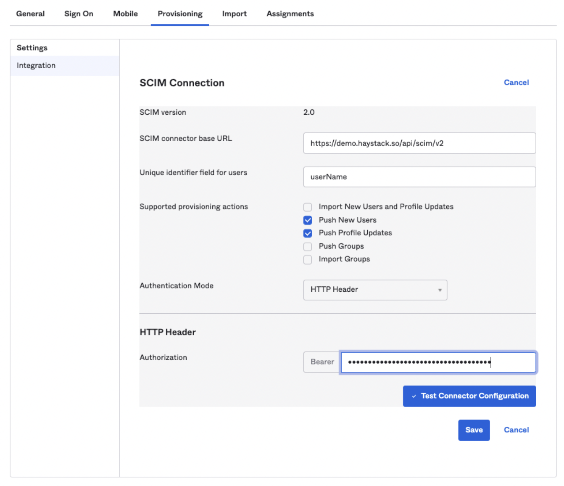This screenshot has height=486, width=564.
Task: Click Test Connector Configuration button
Action: (x=469, y=396)
